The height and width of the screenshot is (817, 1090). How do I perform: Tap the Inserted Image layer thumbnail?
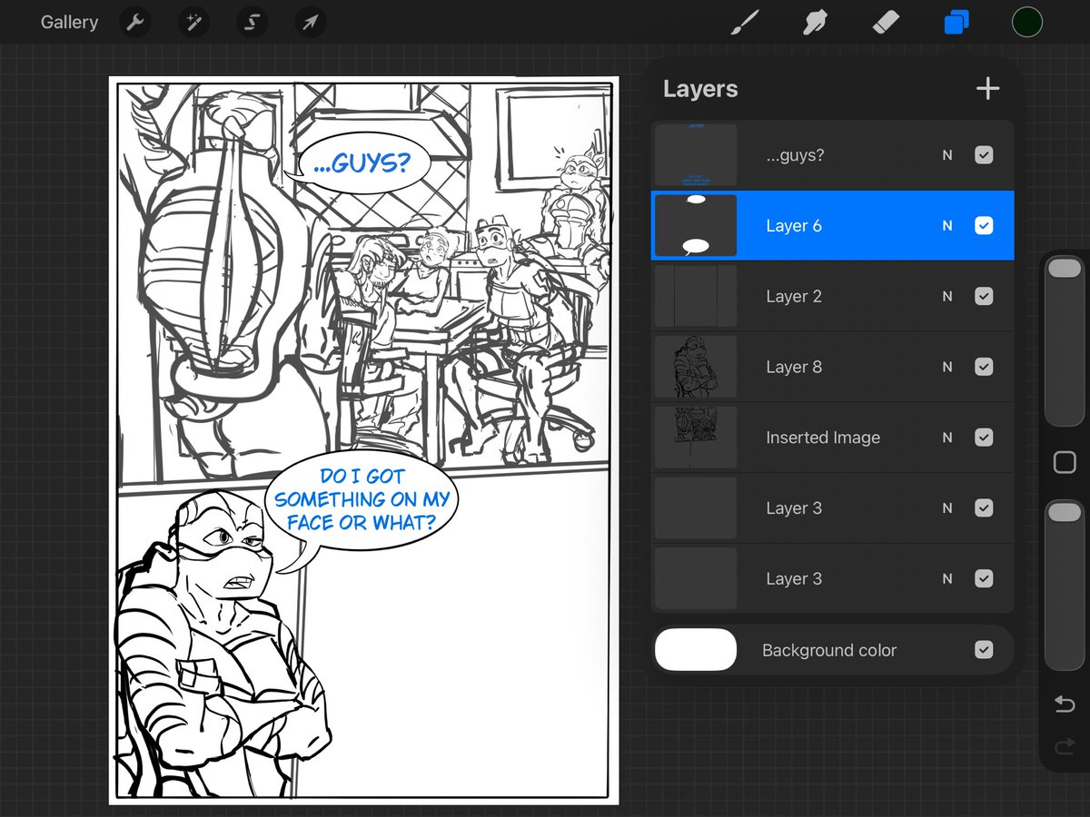[696, 438]
